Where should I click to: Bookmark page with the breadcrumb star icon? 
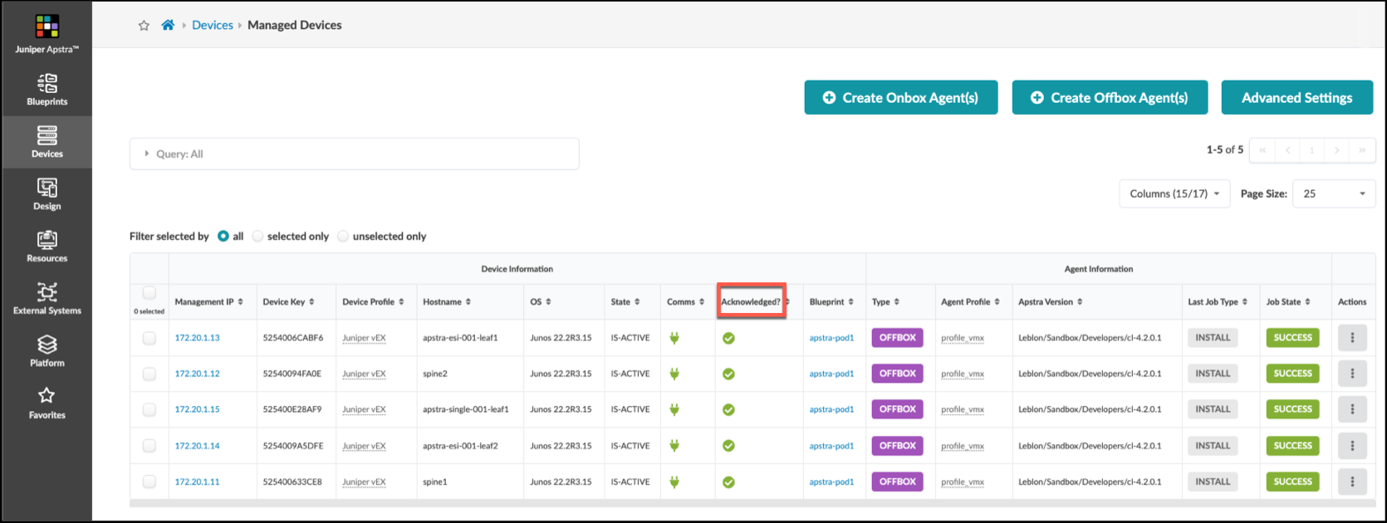point(144,26)
